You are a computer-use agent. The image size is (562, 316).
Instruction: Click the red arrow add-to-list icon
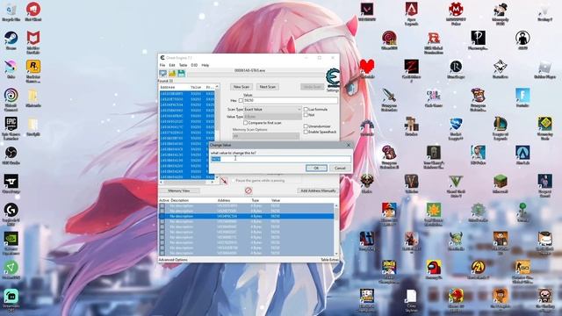tap(224, 181)
